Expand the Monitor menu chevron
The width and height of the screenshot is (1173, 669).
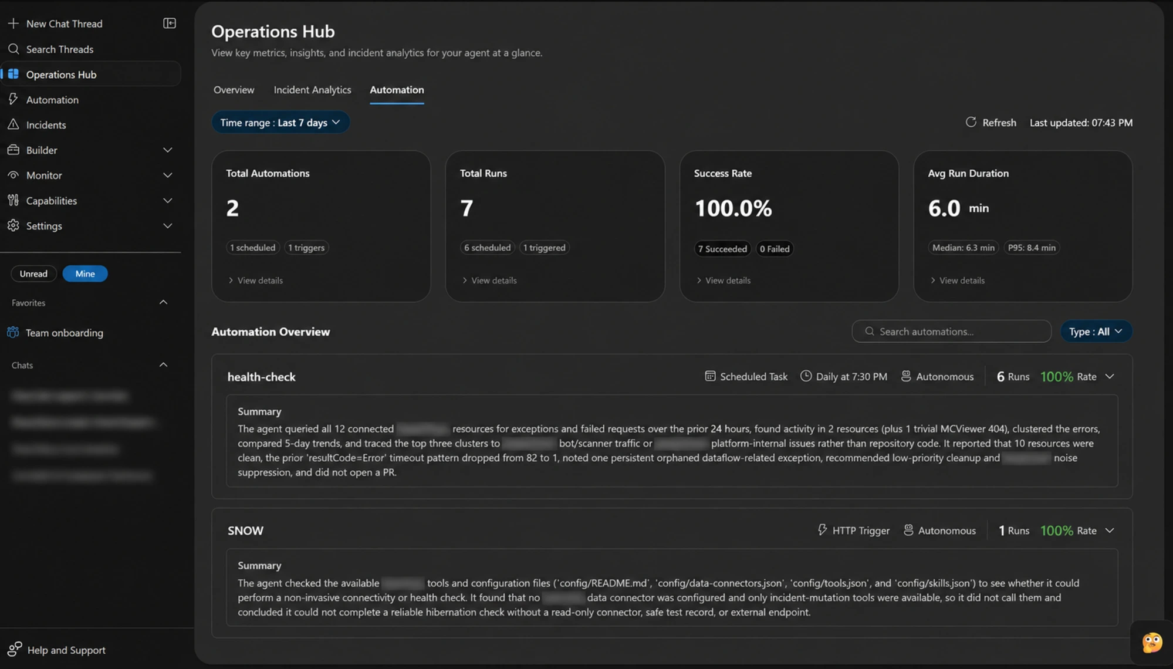point(168,175)
